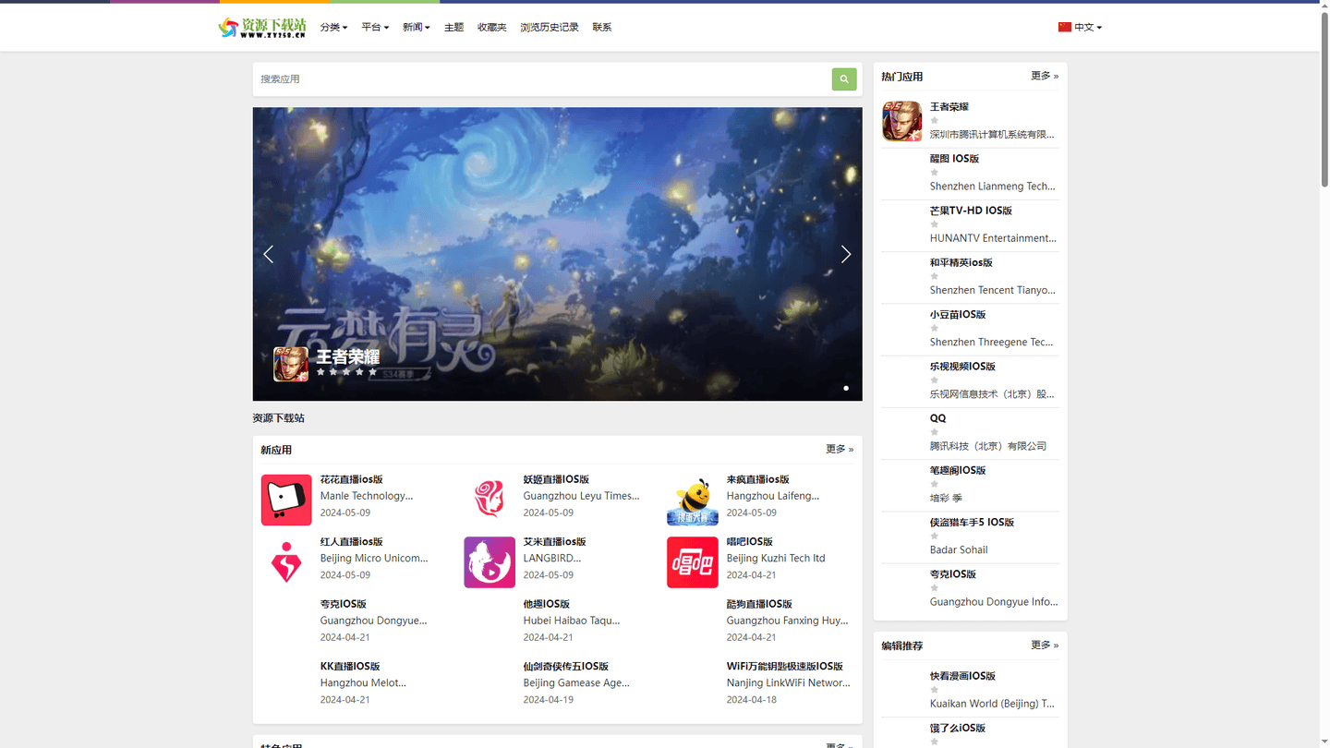Click 唱吧IOS版 title text
Screen dimensions: 1330x748
click(750, 542)
